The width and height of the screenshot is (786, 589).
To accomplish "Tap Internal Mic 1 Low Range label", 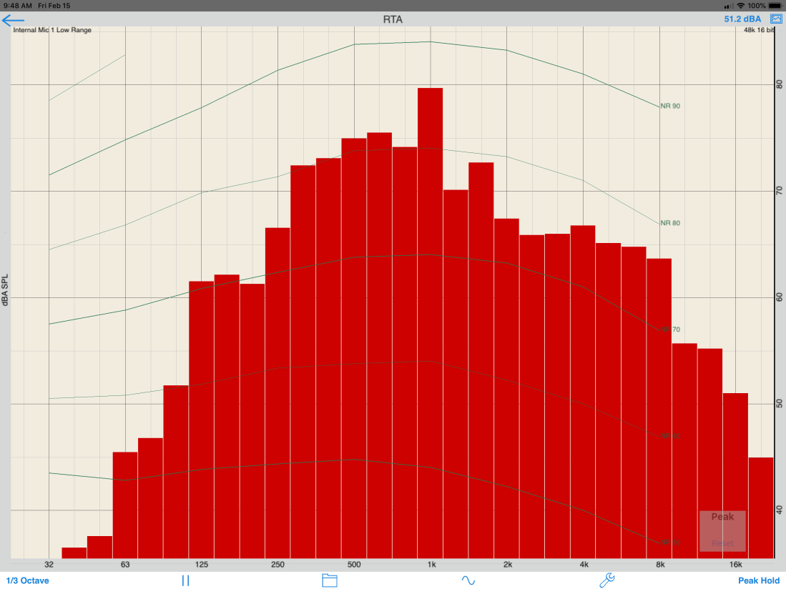I will pyautogui.click(x=52, y=30).
